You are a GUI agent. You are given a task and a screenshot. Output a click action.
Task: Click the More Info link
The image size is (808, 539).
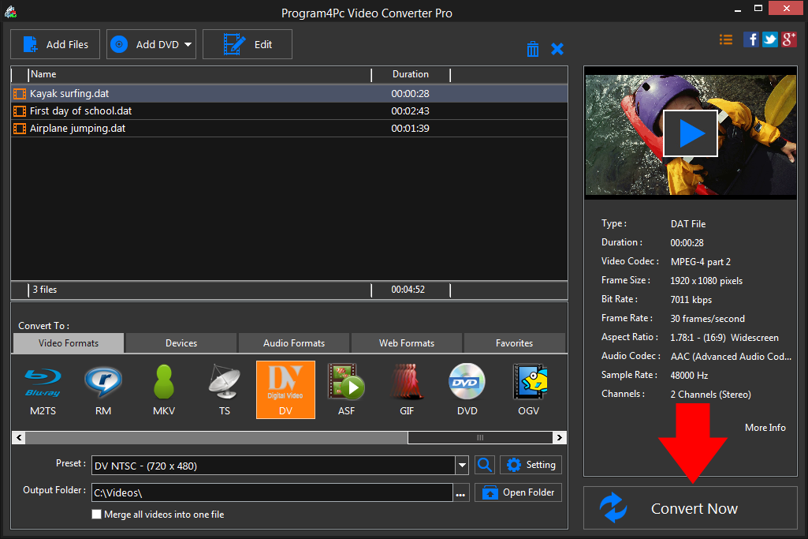coord(765,427)
